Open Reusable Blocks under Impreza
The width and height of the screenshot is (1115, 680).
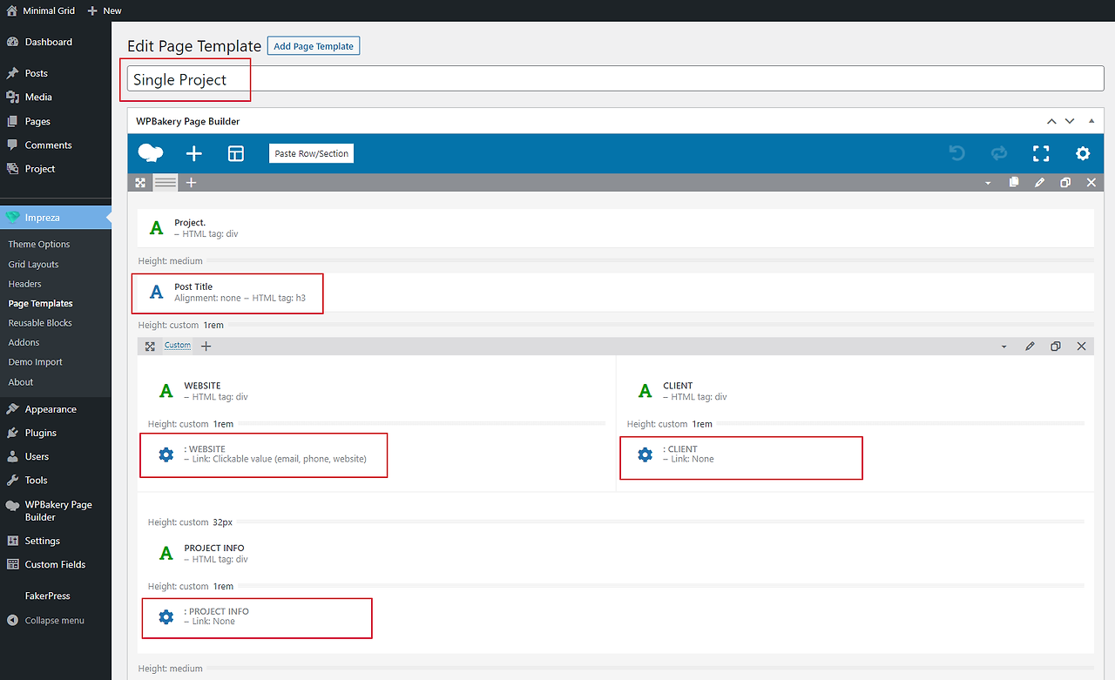(40, 323)
